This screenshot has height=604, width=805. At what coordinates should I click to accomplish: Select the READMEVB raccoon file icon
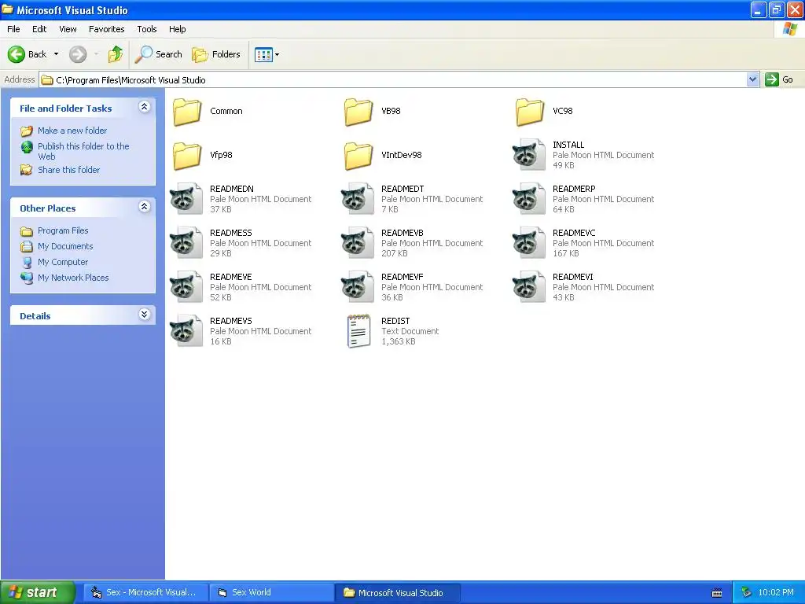358,243
